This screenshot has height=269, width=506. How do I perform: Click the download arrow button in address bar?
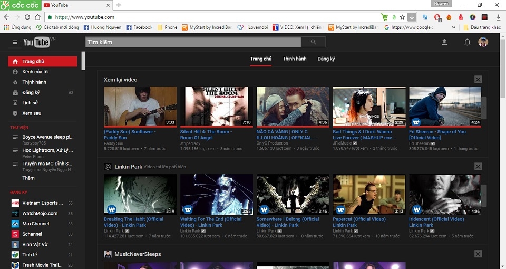[x=412, y=17]
